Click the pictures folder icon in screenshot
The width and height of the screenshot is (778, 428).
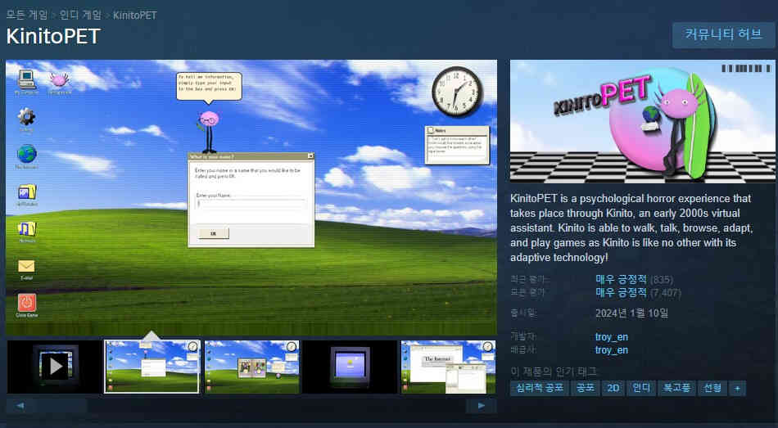[26, 194]
